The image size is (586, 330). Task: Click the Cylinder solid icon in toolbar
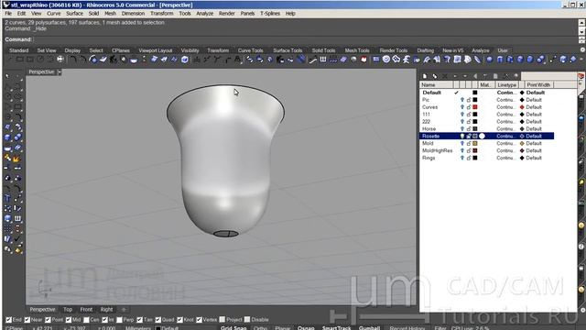click(x=500, y=60)
